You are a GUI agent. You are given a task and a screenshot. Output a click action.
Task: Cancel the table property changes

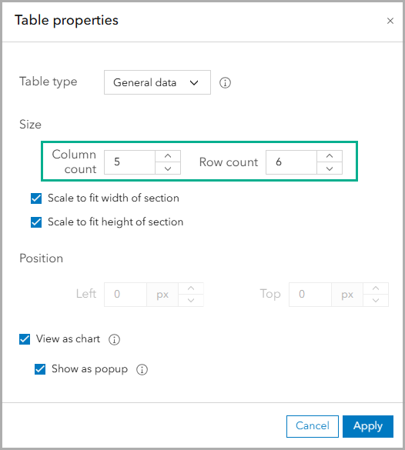coord(313,426)
